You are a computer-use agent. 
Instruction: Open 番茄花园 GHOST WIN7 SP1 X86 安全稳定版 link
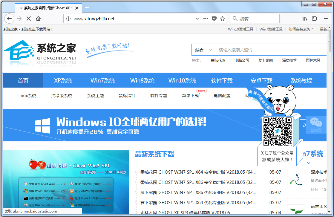(198, 182)
